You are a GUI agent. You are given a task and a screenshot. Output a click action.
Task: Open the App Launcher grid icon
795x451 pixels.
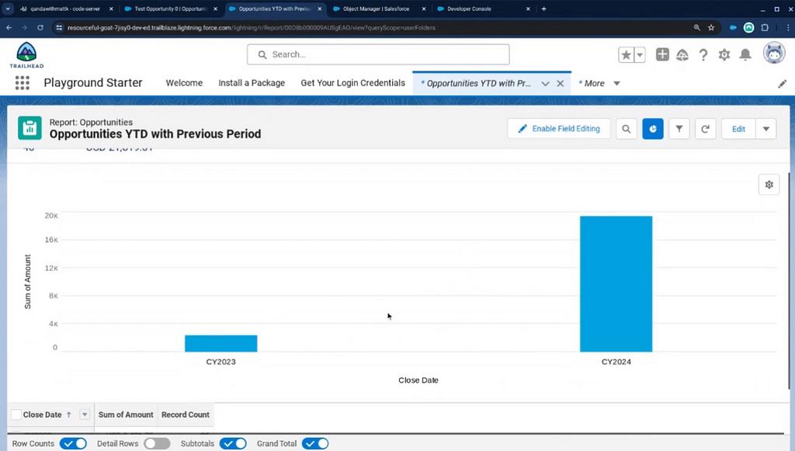(22, 83)
